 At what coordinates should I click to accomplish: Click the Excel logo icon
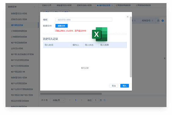[100, 34]
